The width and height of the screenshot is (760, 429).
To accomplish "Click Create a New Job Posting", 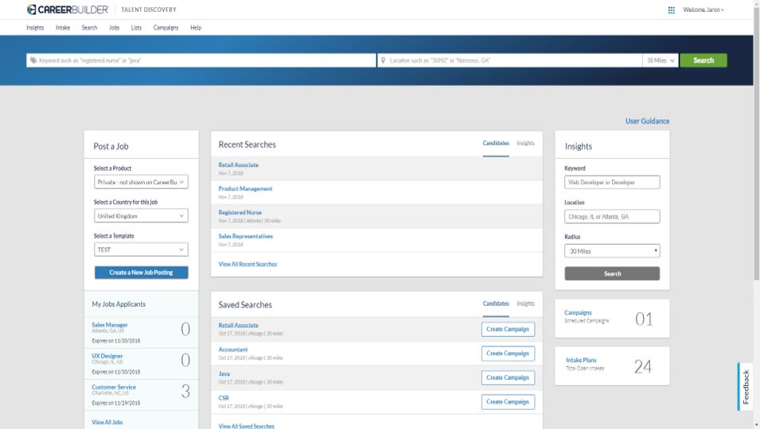I will pos(141,272).
